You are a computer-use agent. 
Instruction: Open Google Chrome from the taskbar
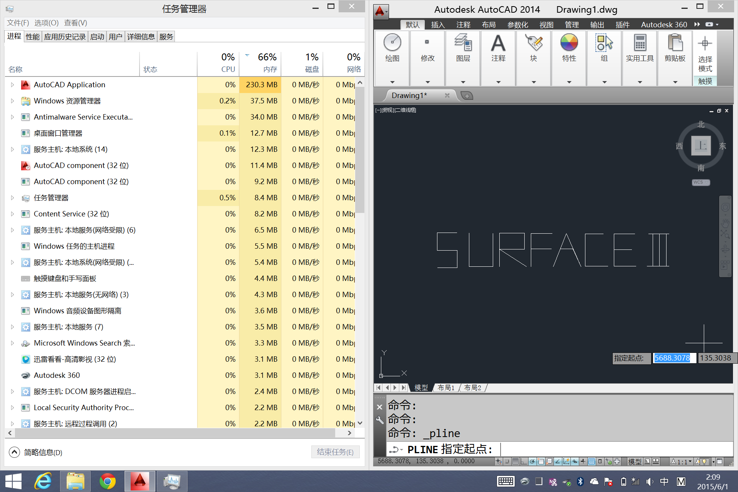tap(108, 481)
